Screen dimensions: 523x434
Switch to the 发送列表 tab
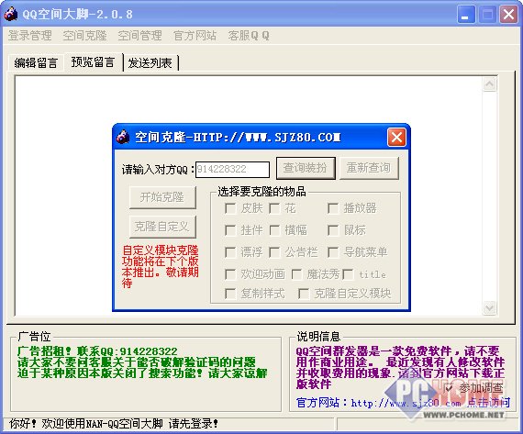pos(150,62)
